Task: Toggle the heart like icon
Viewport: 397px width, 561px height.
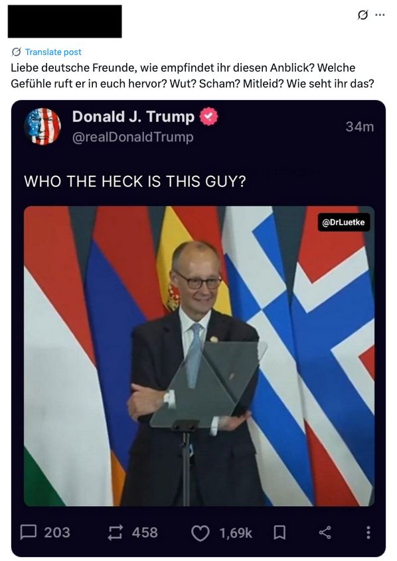Action: coord(200,533)
